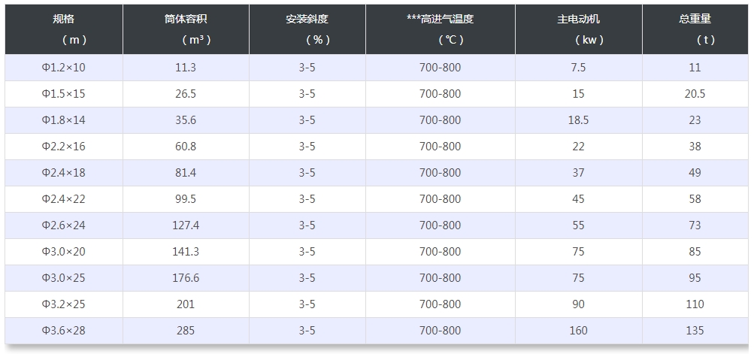Screen dimensions: 754x354
Task: Click the 筒体容积 column header
Action: pos(186,29)
